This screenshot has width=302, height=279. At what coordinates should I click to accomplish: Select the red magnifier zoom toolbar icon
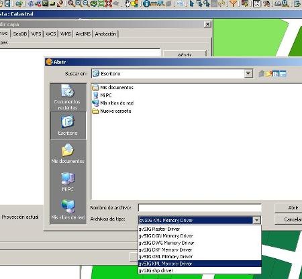click(x=71, y=3)
